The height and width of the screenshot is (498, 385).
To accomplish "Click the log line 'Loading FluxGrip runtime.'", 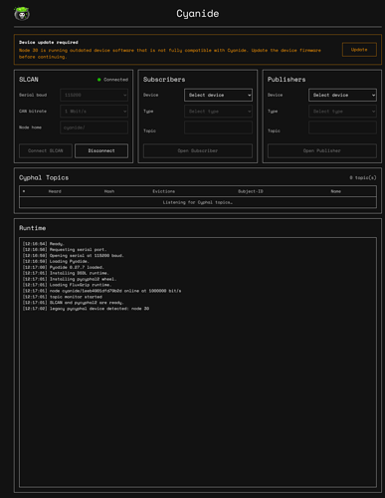I will 67,285.
